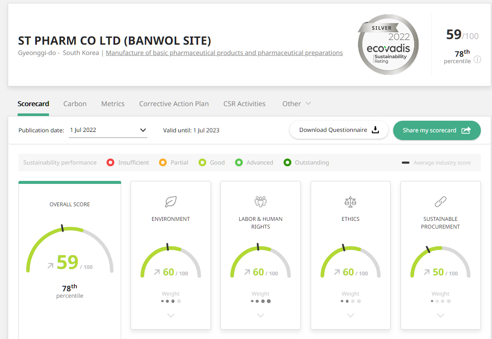Click the Average industry score label
The image size is (492, 339).
tap(442, 162)
